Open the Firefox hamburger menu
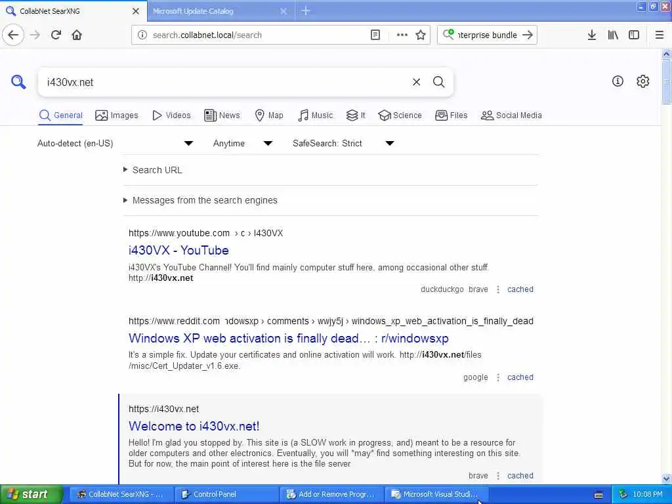This screenshot has width=672, height=504. tap(660, 35)
